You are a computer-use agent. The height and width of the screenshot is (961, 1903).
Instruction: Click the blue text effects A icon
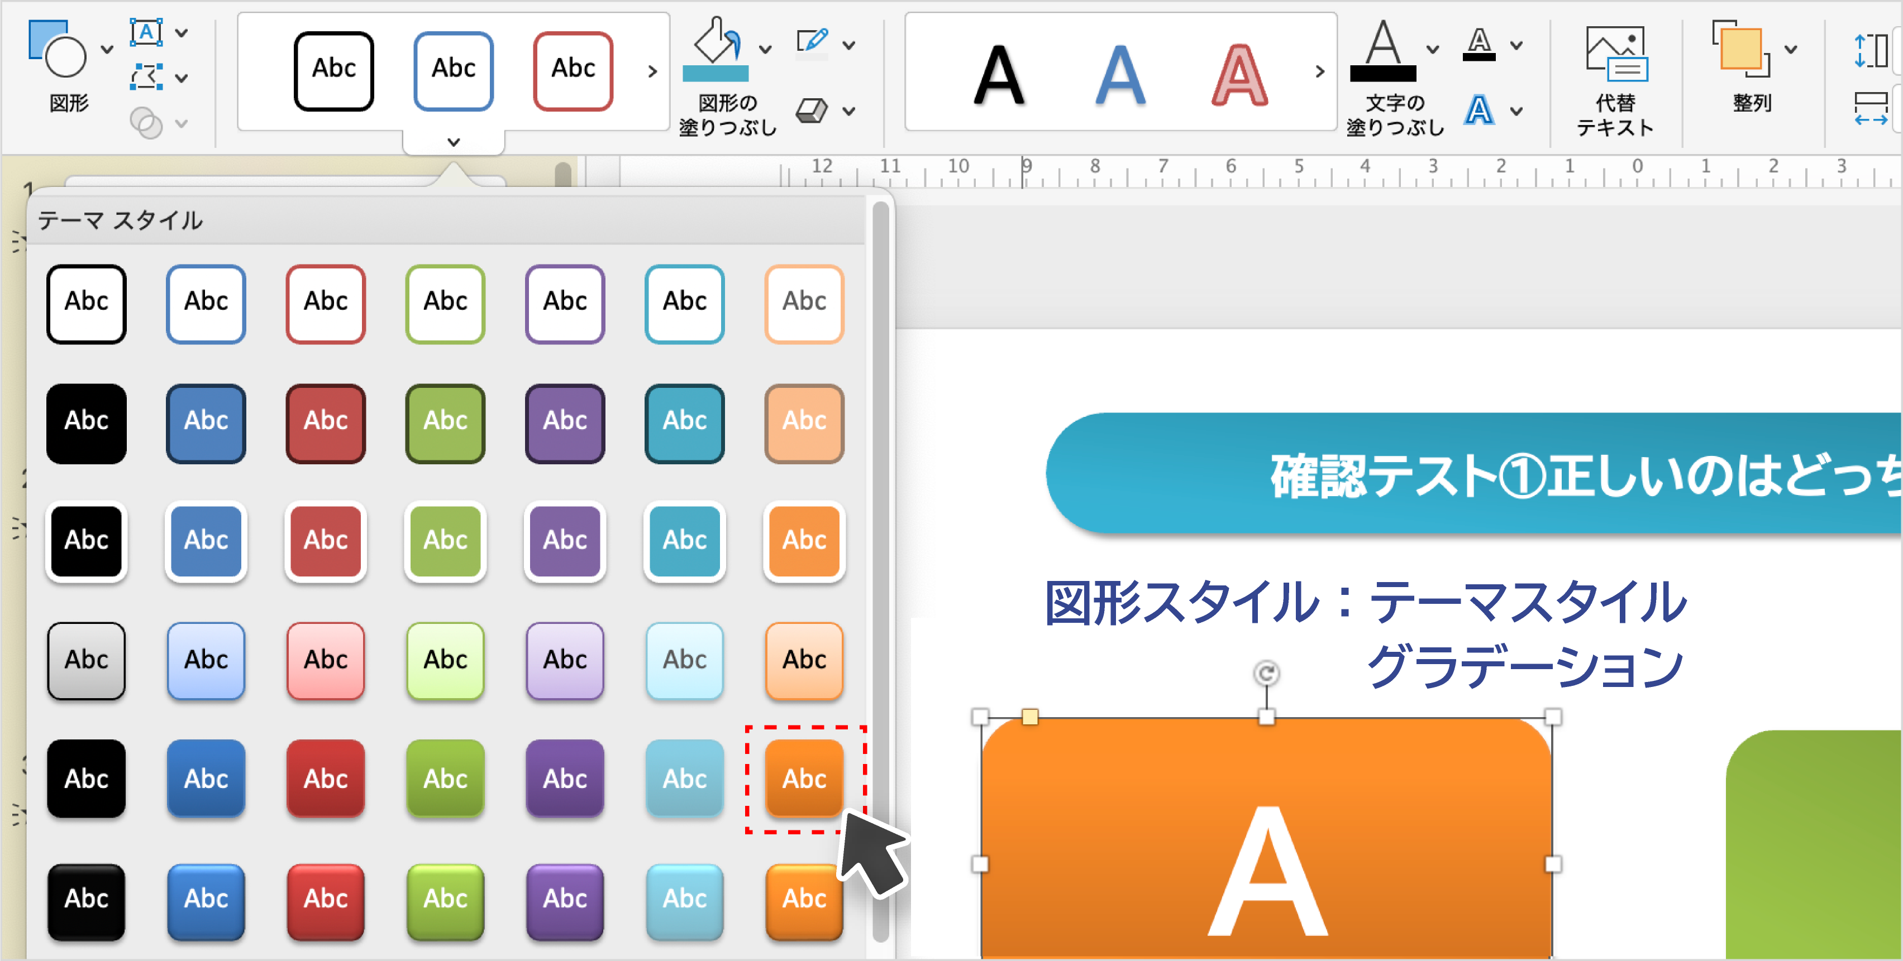1479,110
